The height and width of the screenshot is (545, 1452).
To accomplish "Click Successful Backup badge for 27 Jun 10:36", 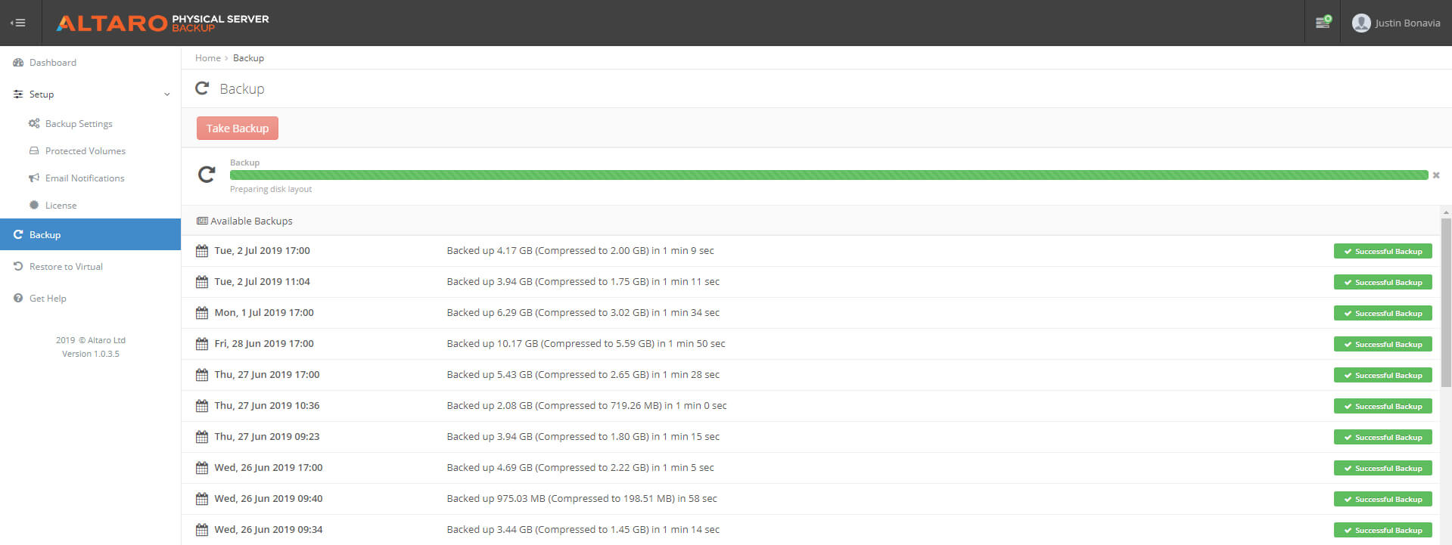I will 1382,406.
